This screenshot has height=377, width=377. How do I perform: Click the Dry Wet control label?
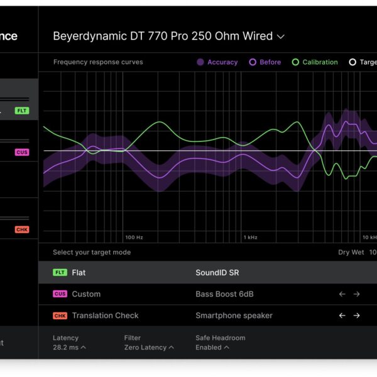pos(351,253)
